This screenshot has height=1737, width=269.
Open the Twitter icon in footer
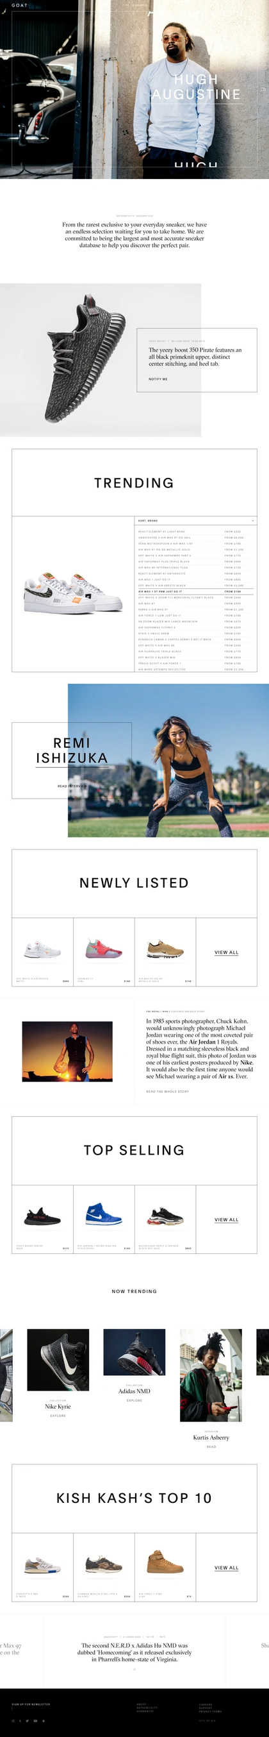[28, 1721]
